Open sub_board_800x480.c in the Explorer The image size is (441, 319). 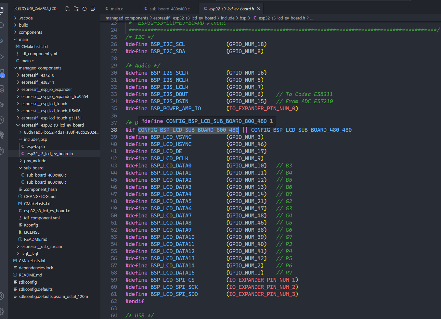coord(46,182)
